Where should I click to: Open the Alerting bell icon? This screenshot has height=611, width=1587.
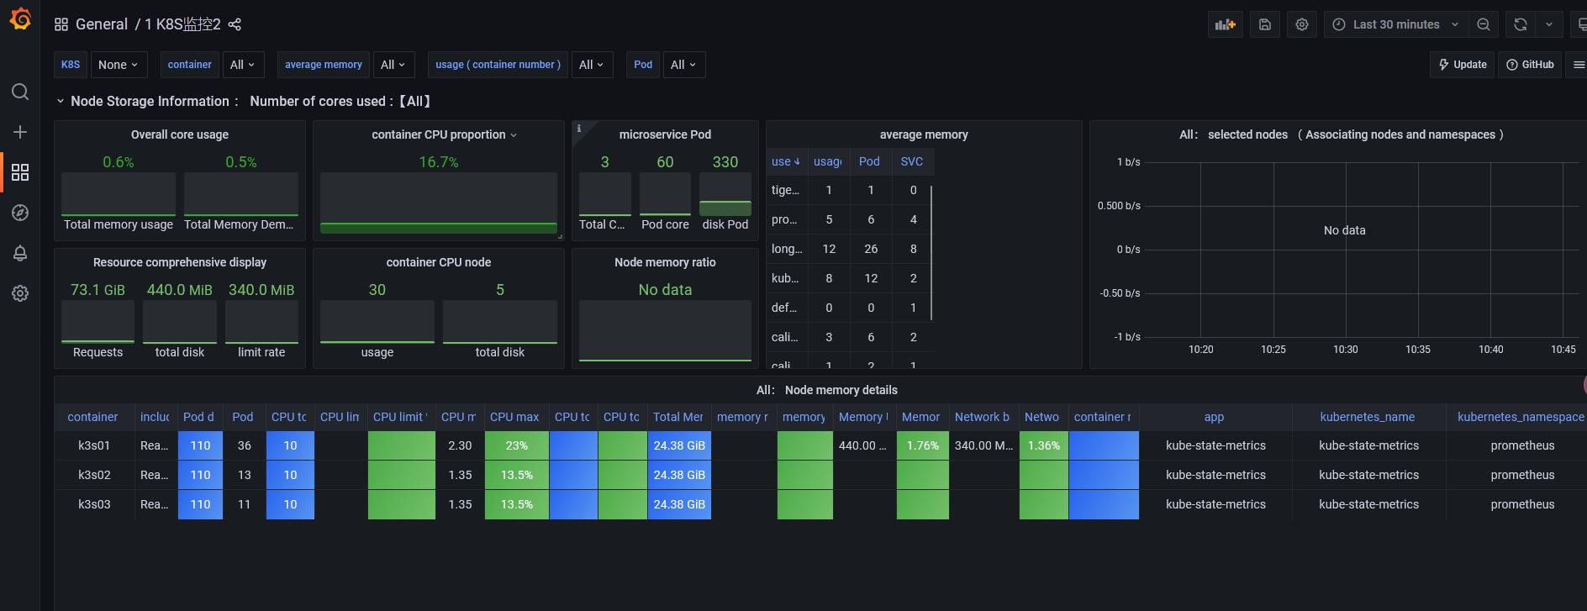tap(20, 253)
